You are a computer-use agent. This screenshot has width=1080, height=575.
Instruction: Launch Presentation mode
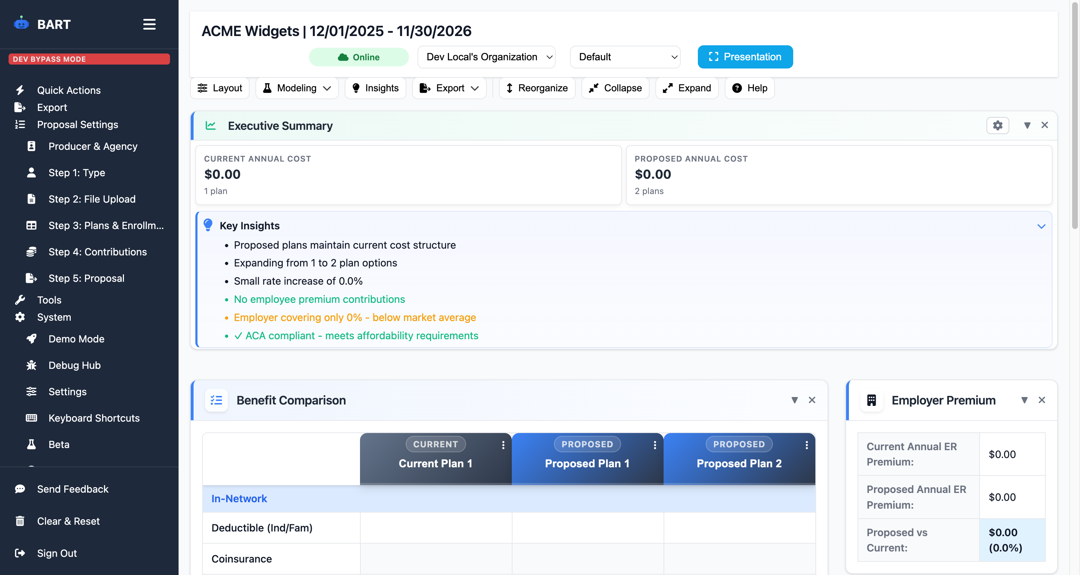point(745,57)
